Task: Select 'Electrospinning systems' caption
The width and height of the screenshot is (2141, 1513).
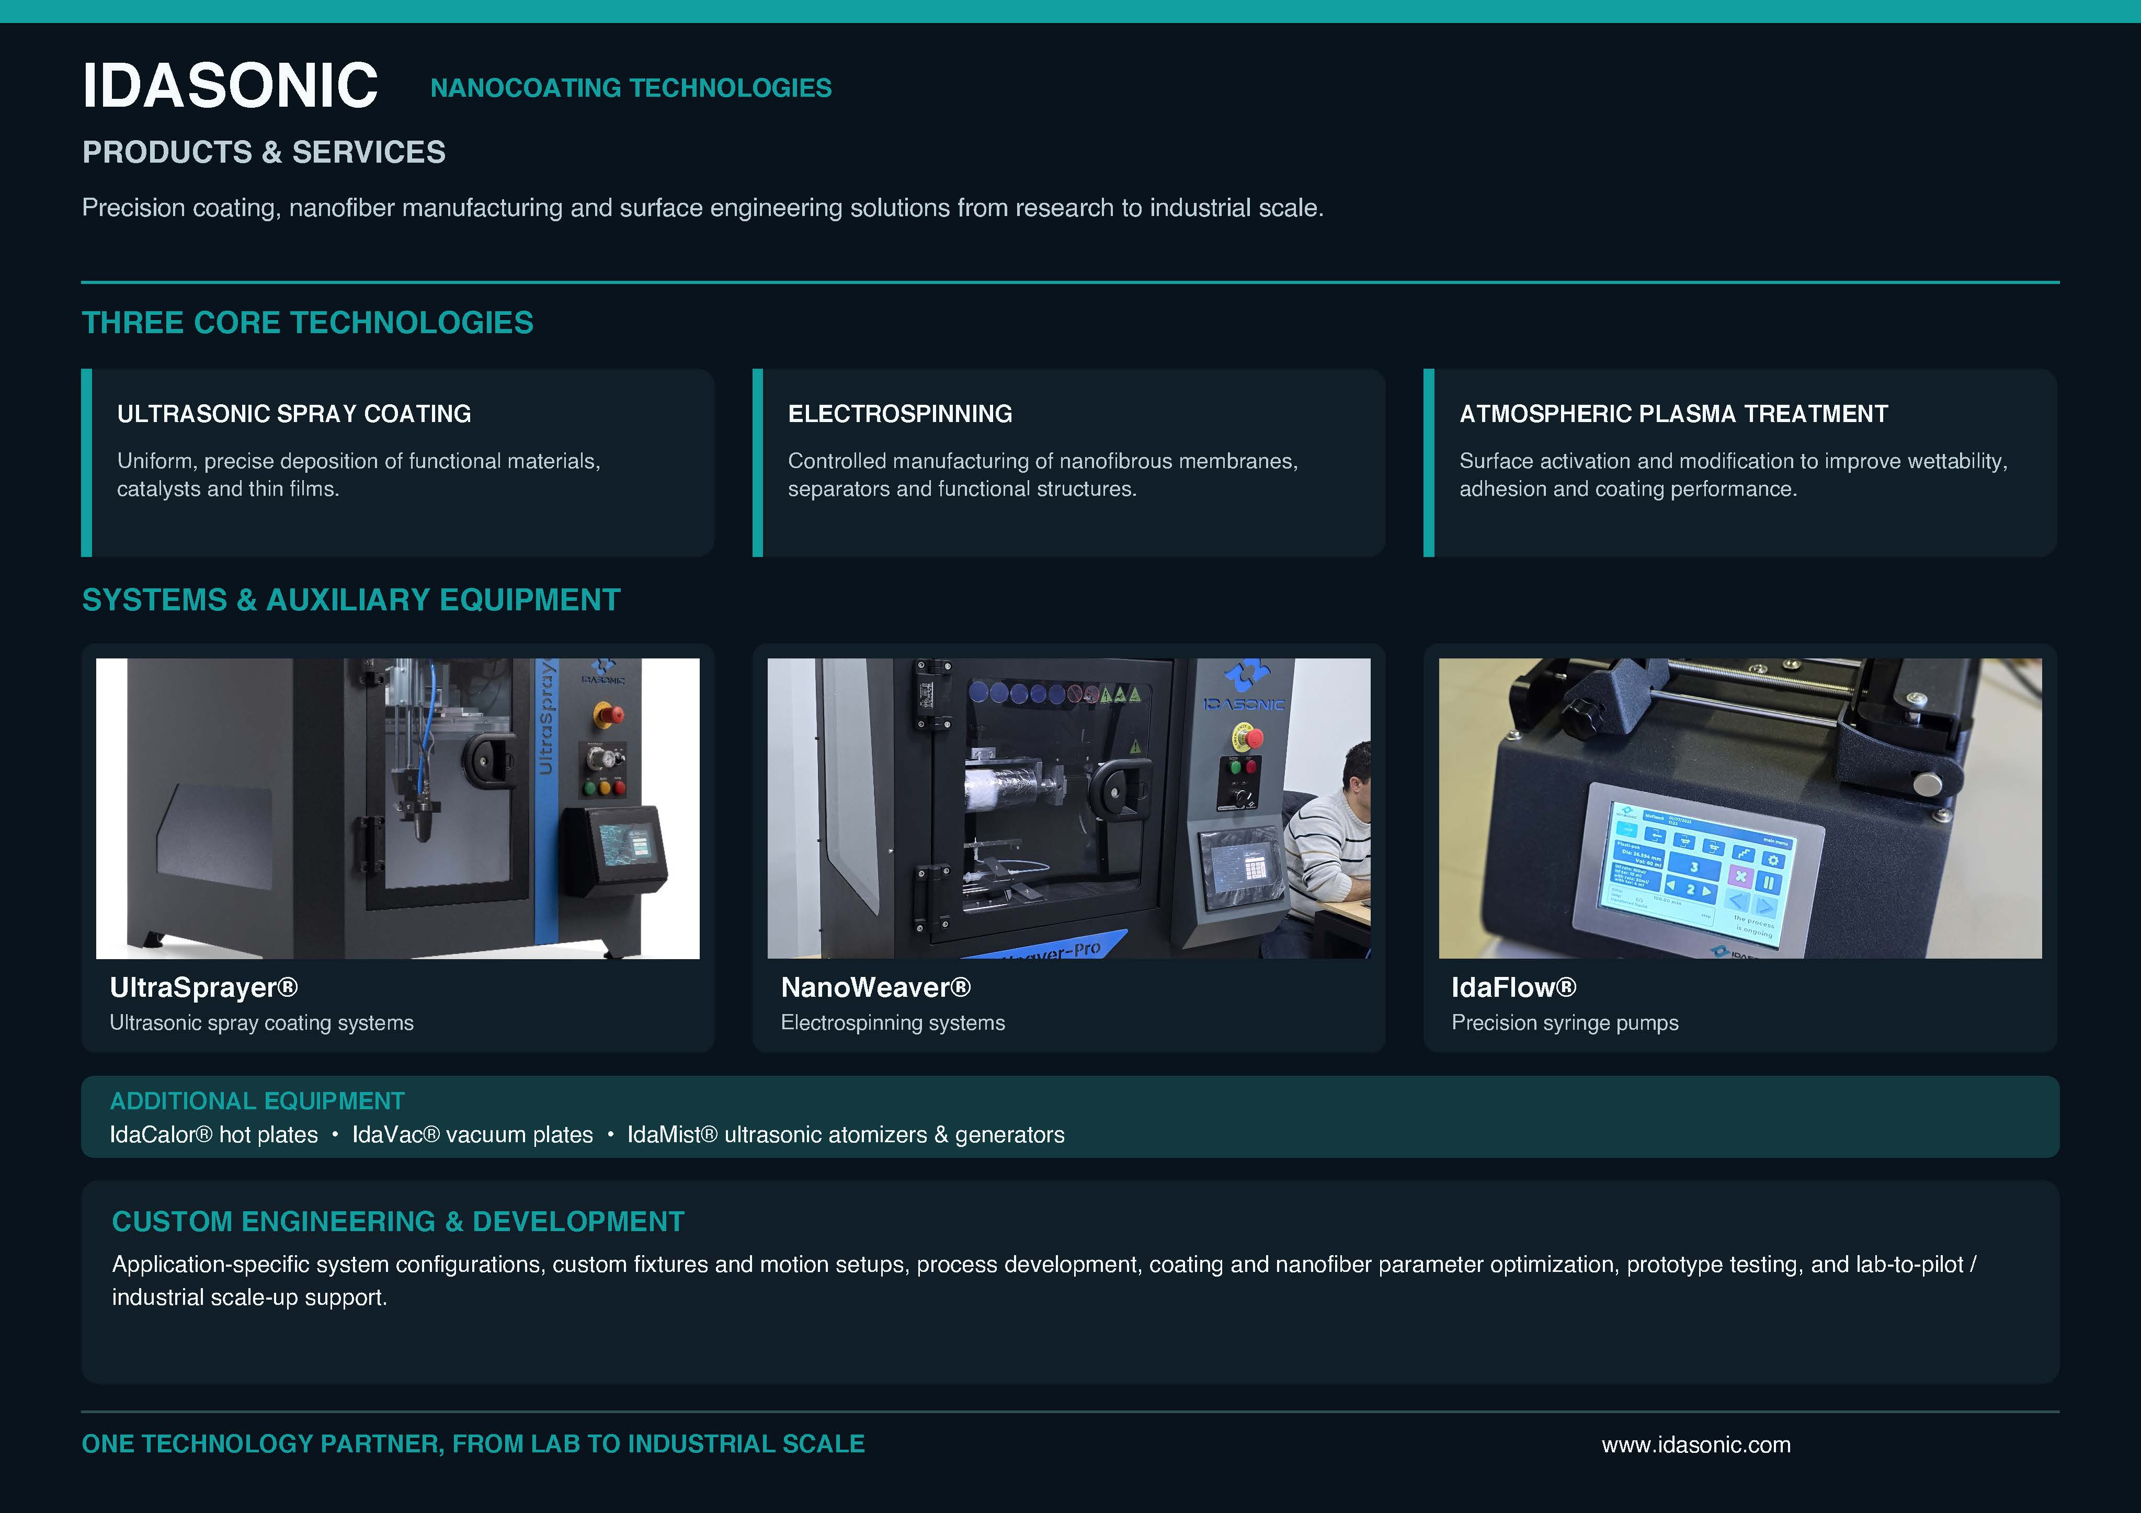Action: [x=892, y=1023]
